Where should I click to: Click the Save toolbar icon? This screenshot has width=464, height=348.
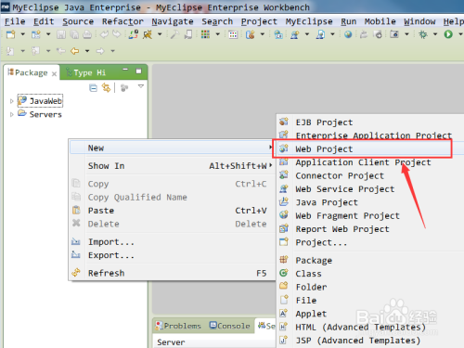(61, 34)
